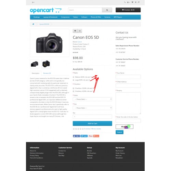Click the checkout share-arrow icon in top bar
Viewport: 171px width, 171px height.
139,2
